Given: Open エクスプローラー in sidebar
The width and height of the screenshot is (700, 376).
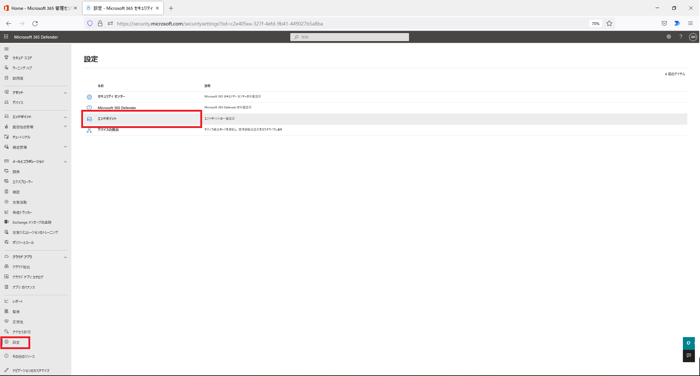Looking at the screenshot, I should point(23,182).
